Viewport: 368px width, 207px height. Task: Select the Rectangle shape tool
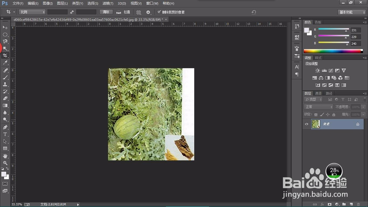click(5, 148)
